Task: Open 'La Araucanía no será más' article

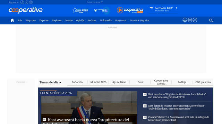Action: pos(179,118)
